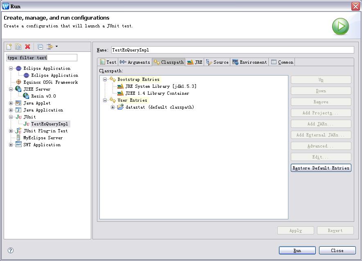Collapse the Eclipse Application tree node
The height and width of the screenshot is (261, 362).
click(11, 69)
